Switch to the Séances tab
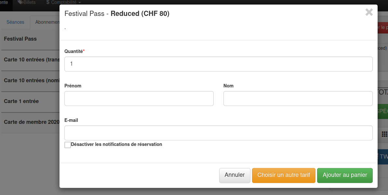The width and height of the screenshot is (388, 195). pyautogui.click(x=15, y=22)
